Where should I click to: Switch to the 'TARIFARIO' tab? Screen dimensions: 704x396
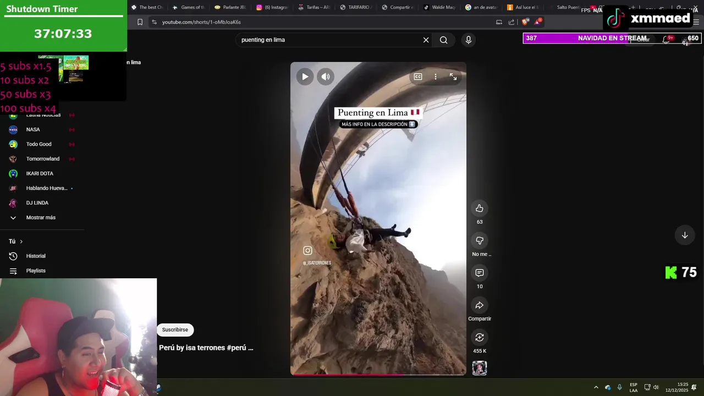pyautogui.click(x=356, y=7)
